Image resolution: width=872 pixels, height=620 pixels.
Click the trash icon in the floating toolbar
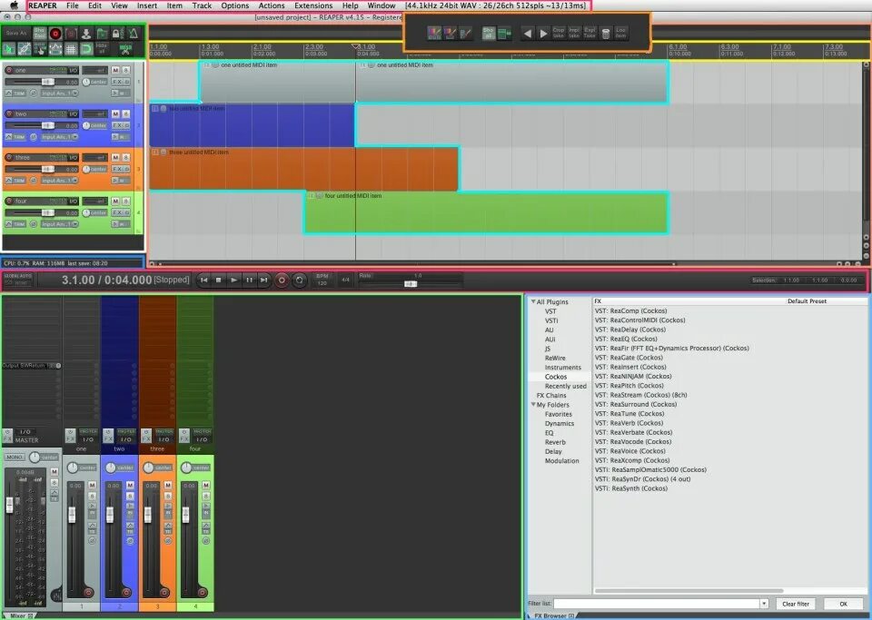click(606, 34)
